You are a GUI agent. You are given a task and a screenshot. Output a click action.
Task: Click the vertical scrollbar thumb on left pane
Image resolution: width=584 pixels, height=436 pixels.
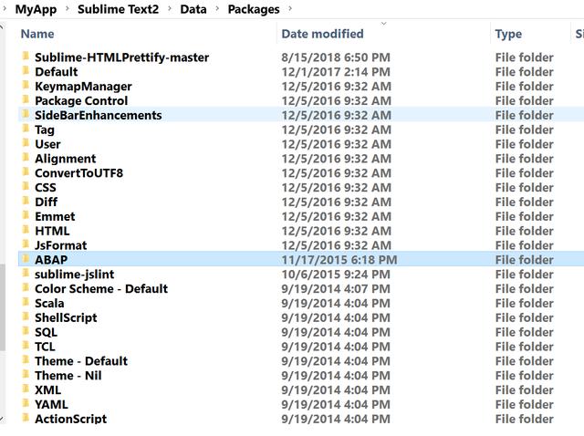click(3, 307)
